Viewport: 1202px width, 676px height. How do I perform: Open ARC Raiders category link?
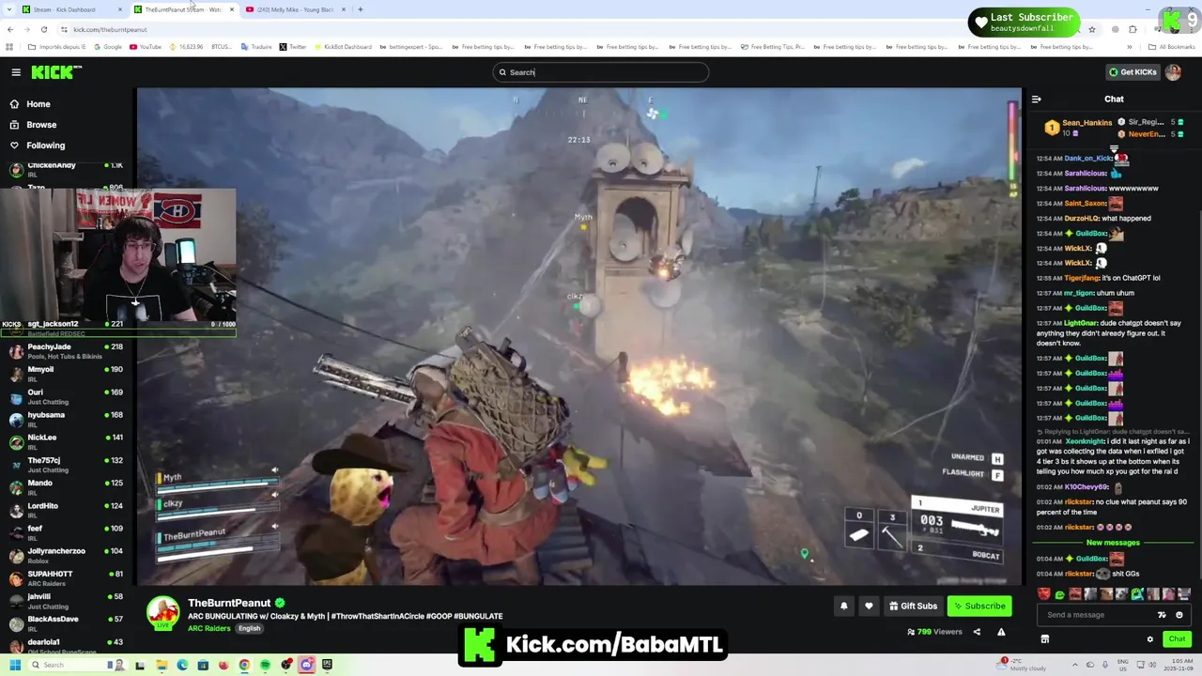pos(209,628)
